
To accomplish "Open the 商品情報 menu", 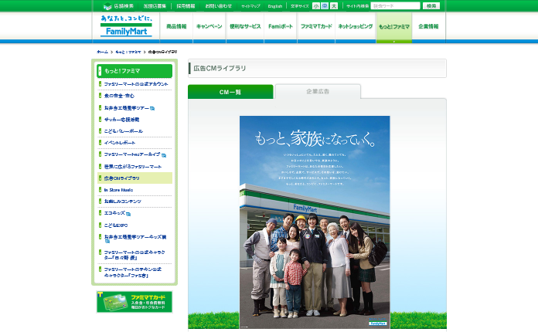I will pyautogui.click(x=176, y=26).
